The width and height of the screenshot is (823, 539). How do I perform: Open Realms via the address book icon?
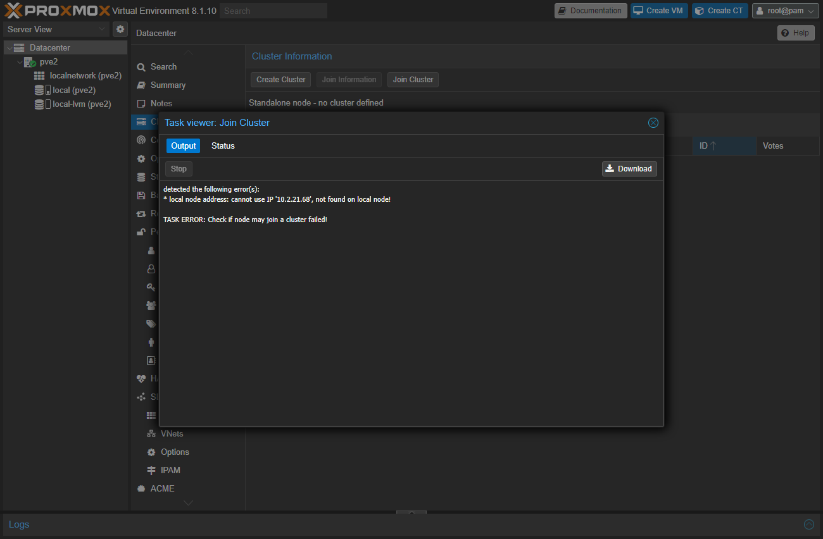click(151, 360)
